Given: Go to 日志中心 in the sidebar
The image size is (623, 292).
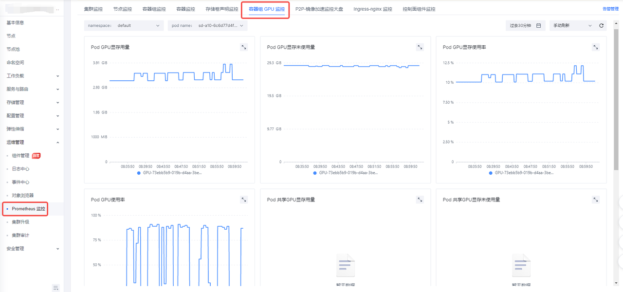Looking at the screenshot, I should tap(20, 169).
